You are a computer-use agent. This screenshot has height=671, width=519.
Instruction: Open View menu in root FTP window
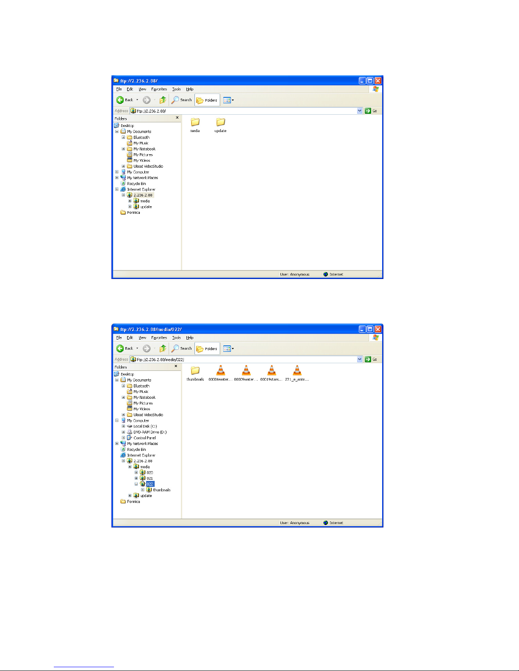point(142,89)
